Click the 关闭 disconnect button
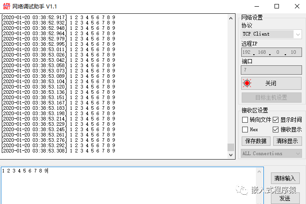Screen dimensions: 306x204 pos(271,83)
